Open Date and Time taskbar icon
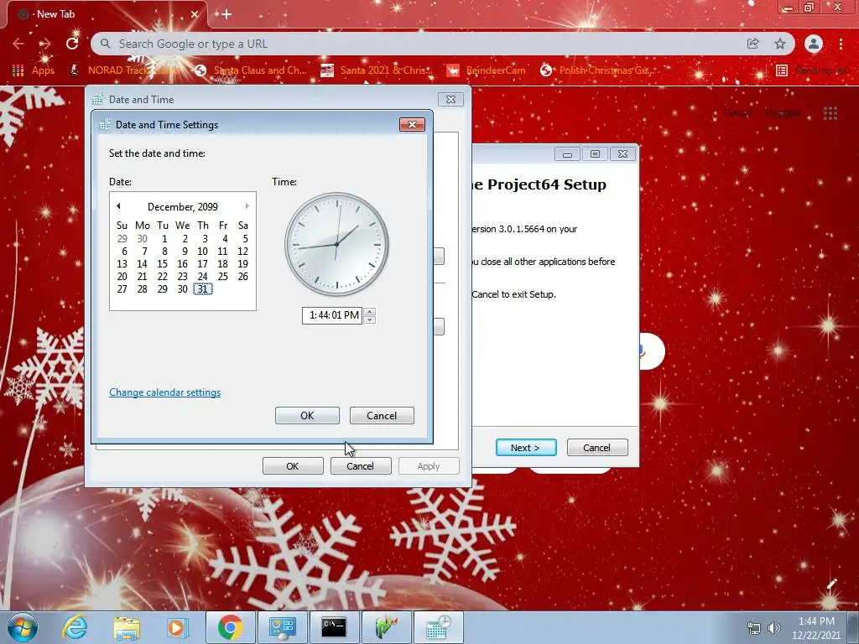This screenshot has height=644, width=859. pyautogui.click(x=438, y=627)
